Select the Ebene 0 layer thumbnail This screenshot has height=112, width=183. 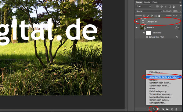143,28
